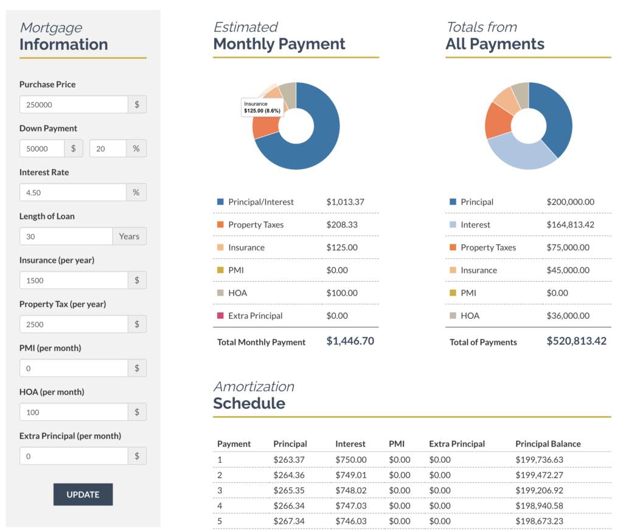
Task: Select the Interest Rate input box
Action: (74, 192)
